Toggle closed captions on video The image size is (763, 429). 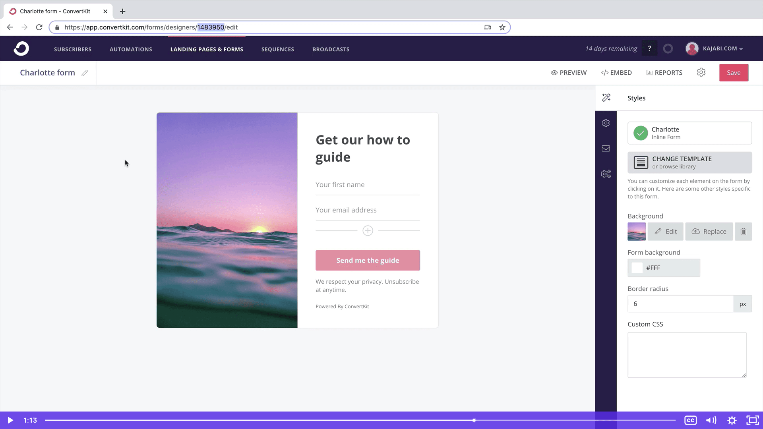pos(691,420)
